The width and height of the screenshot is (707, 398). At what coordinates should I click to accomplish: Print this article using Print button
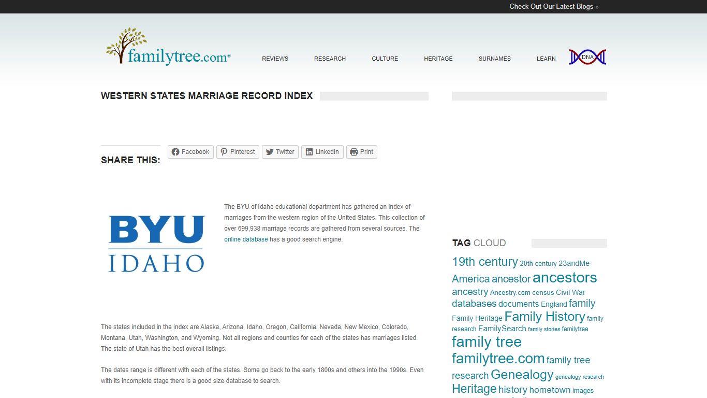coord(362,152)
